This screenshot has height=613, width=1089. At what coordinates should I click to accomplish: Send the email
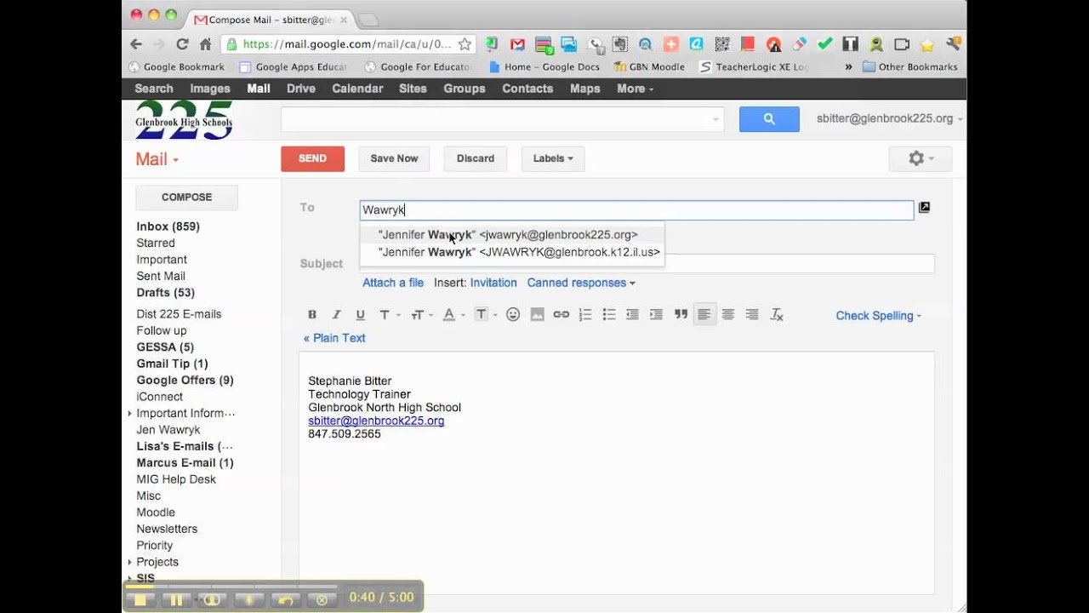point(312,158)
